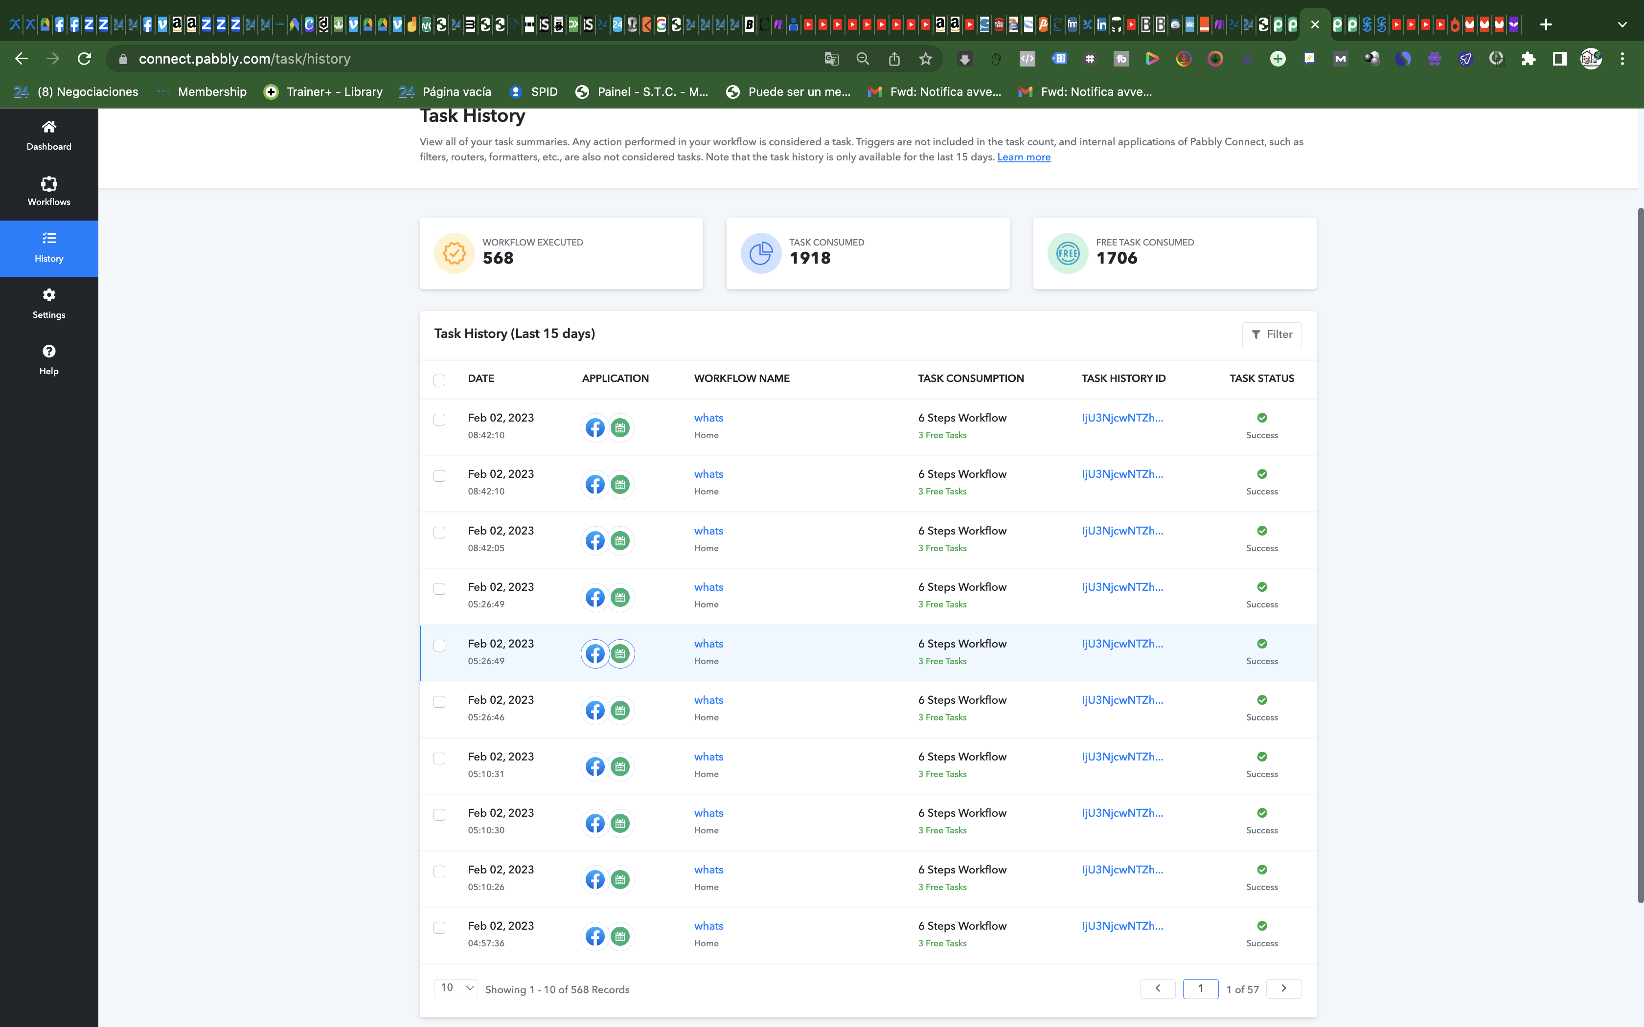The image size is (1644, 1027).
Task: Open the Dashboard home icon in sidebar
Action: [49, 127]
